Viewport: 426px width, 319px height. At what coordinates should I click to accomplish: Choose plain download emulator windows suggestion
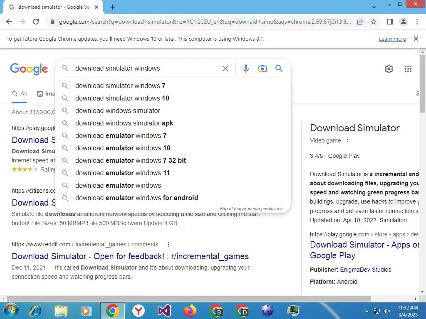tap(173, 186)
